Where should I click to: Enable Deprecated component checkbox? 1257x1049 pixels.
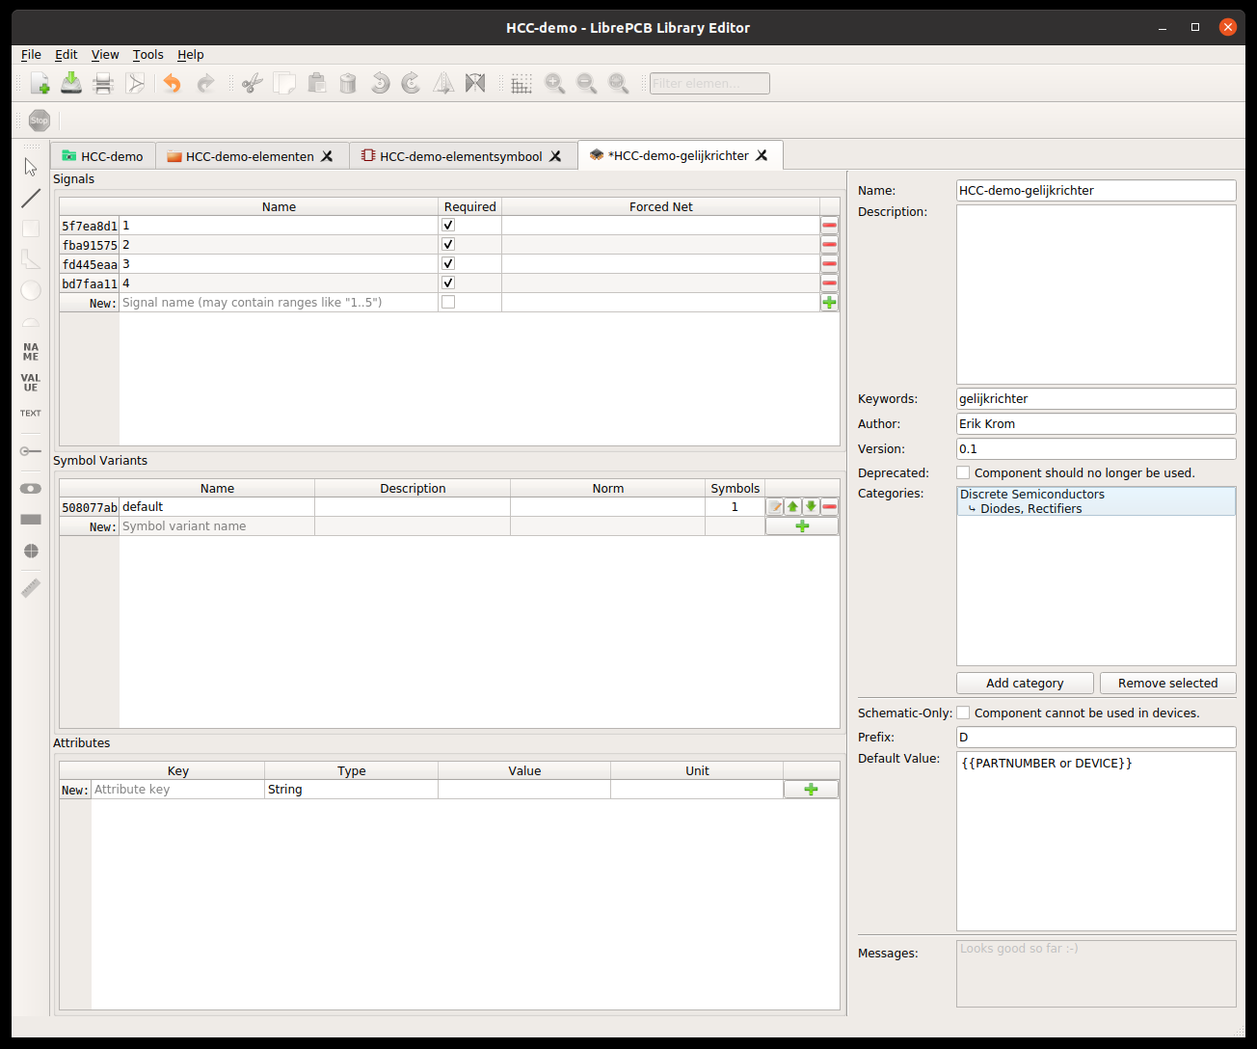click(x=963, y=472)
